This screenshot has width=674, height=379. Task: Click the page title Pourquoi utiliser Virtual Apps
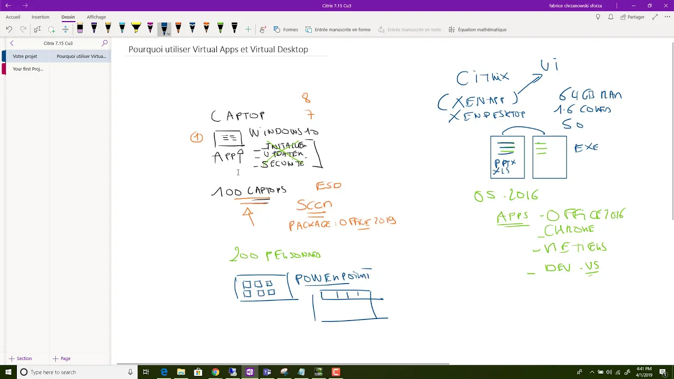click(218, 49)
